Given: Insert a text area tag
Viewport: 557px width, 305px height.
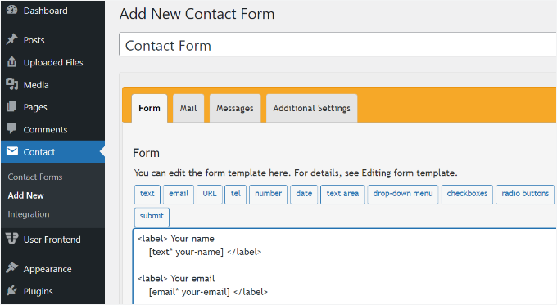Looking at the screenshot, I should (342, 194).
